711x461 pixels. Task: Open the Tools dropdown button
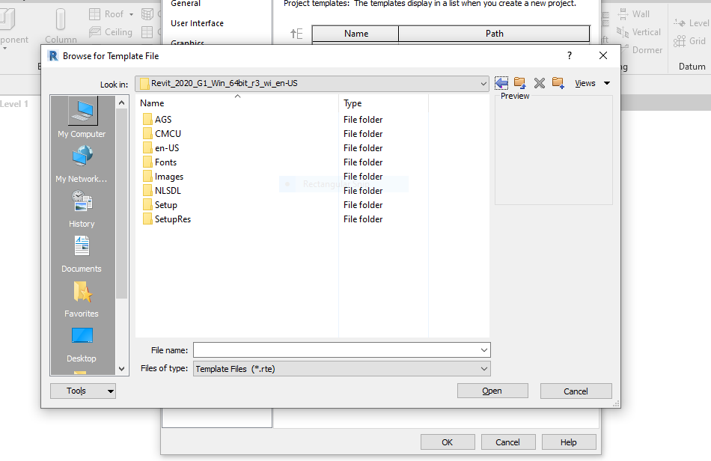coord(83,391)
